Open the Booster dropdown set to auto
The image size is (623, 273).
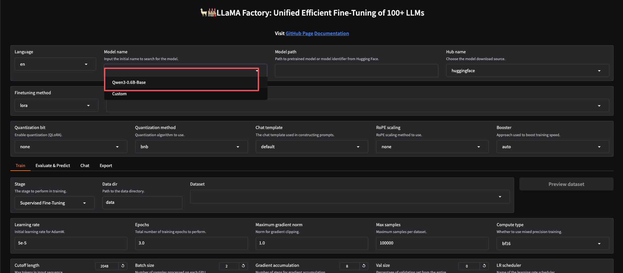pos(552,147)
